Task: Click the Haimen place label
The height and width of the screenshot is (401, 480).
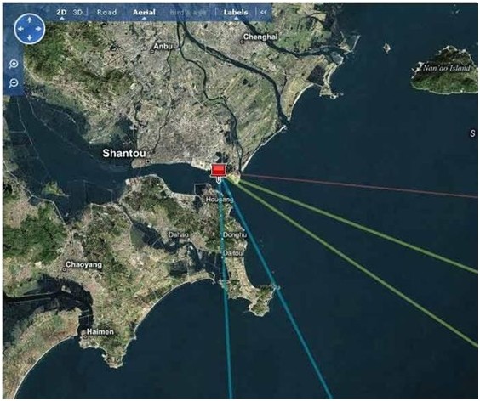Action: [x=100, y=331]
